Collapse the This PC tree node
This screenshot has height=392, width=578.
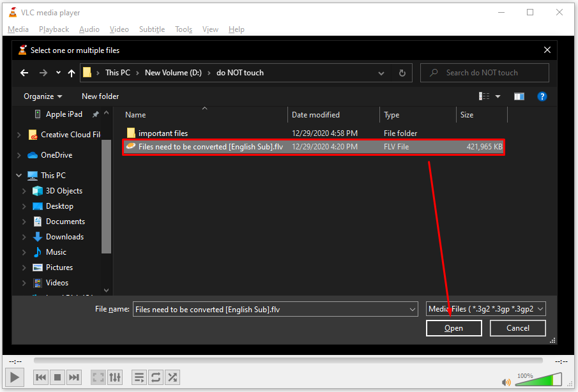[x=19, y=176]
